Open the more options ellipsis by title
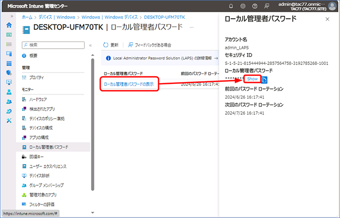 [192, 28]
